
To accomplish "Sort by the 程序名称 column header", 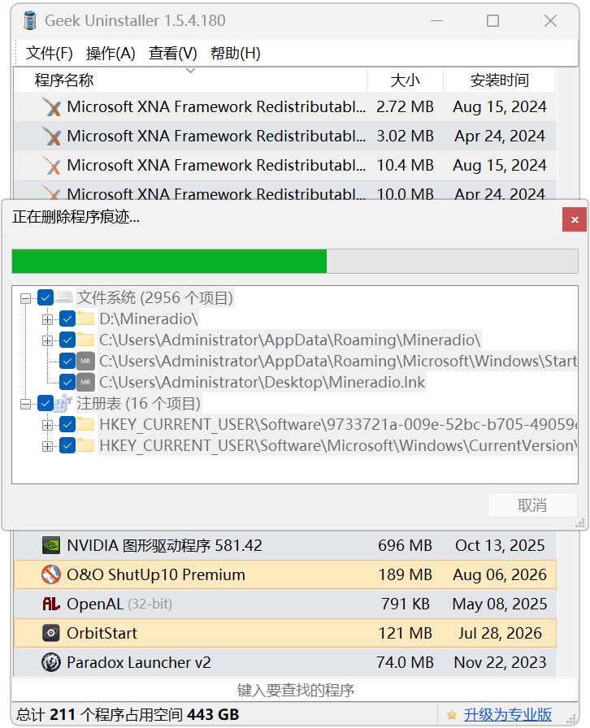I will 190,80.
